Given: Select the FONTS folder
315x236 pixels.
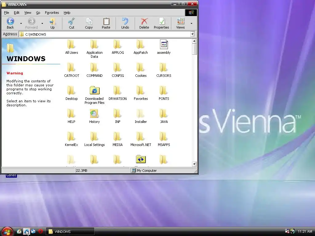Looking at the screenshot, I should click(x=164, y=93).
